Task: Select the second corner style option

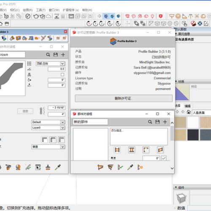Action: click(x=53, y=140)
